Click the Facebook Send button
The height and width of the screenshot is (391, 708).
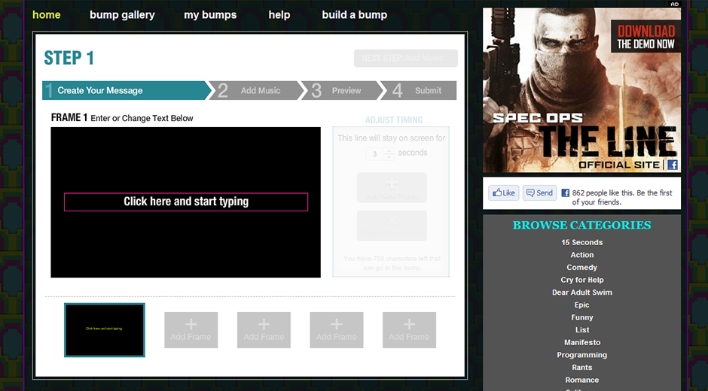(x=539, y=193)
